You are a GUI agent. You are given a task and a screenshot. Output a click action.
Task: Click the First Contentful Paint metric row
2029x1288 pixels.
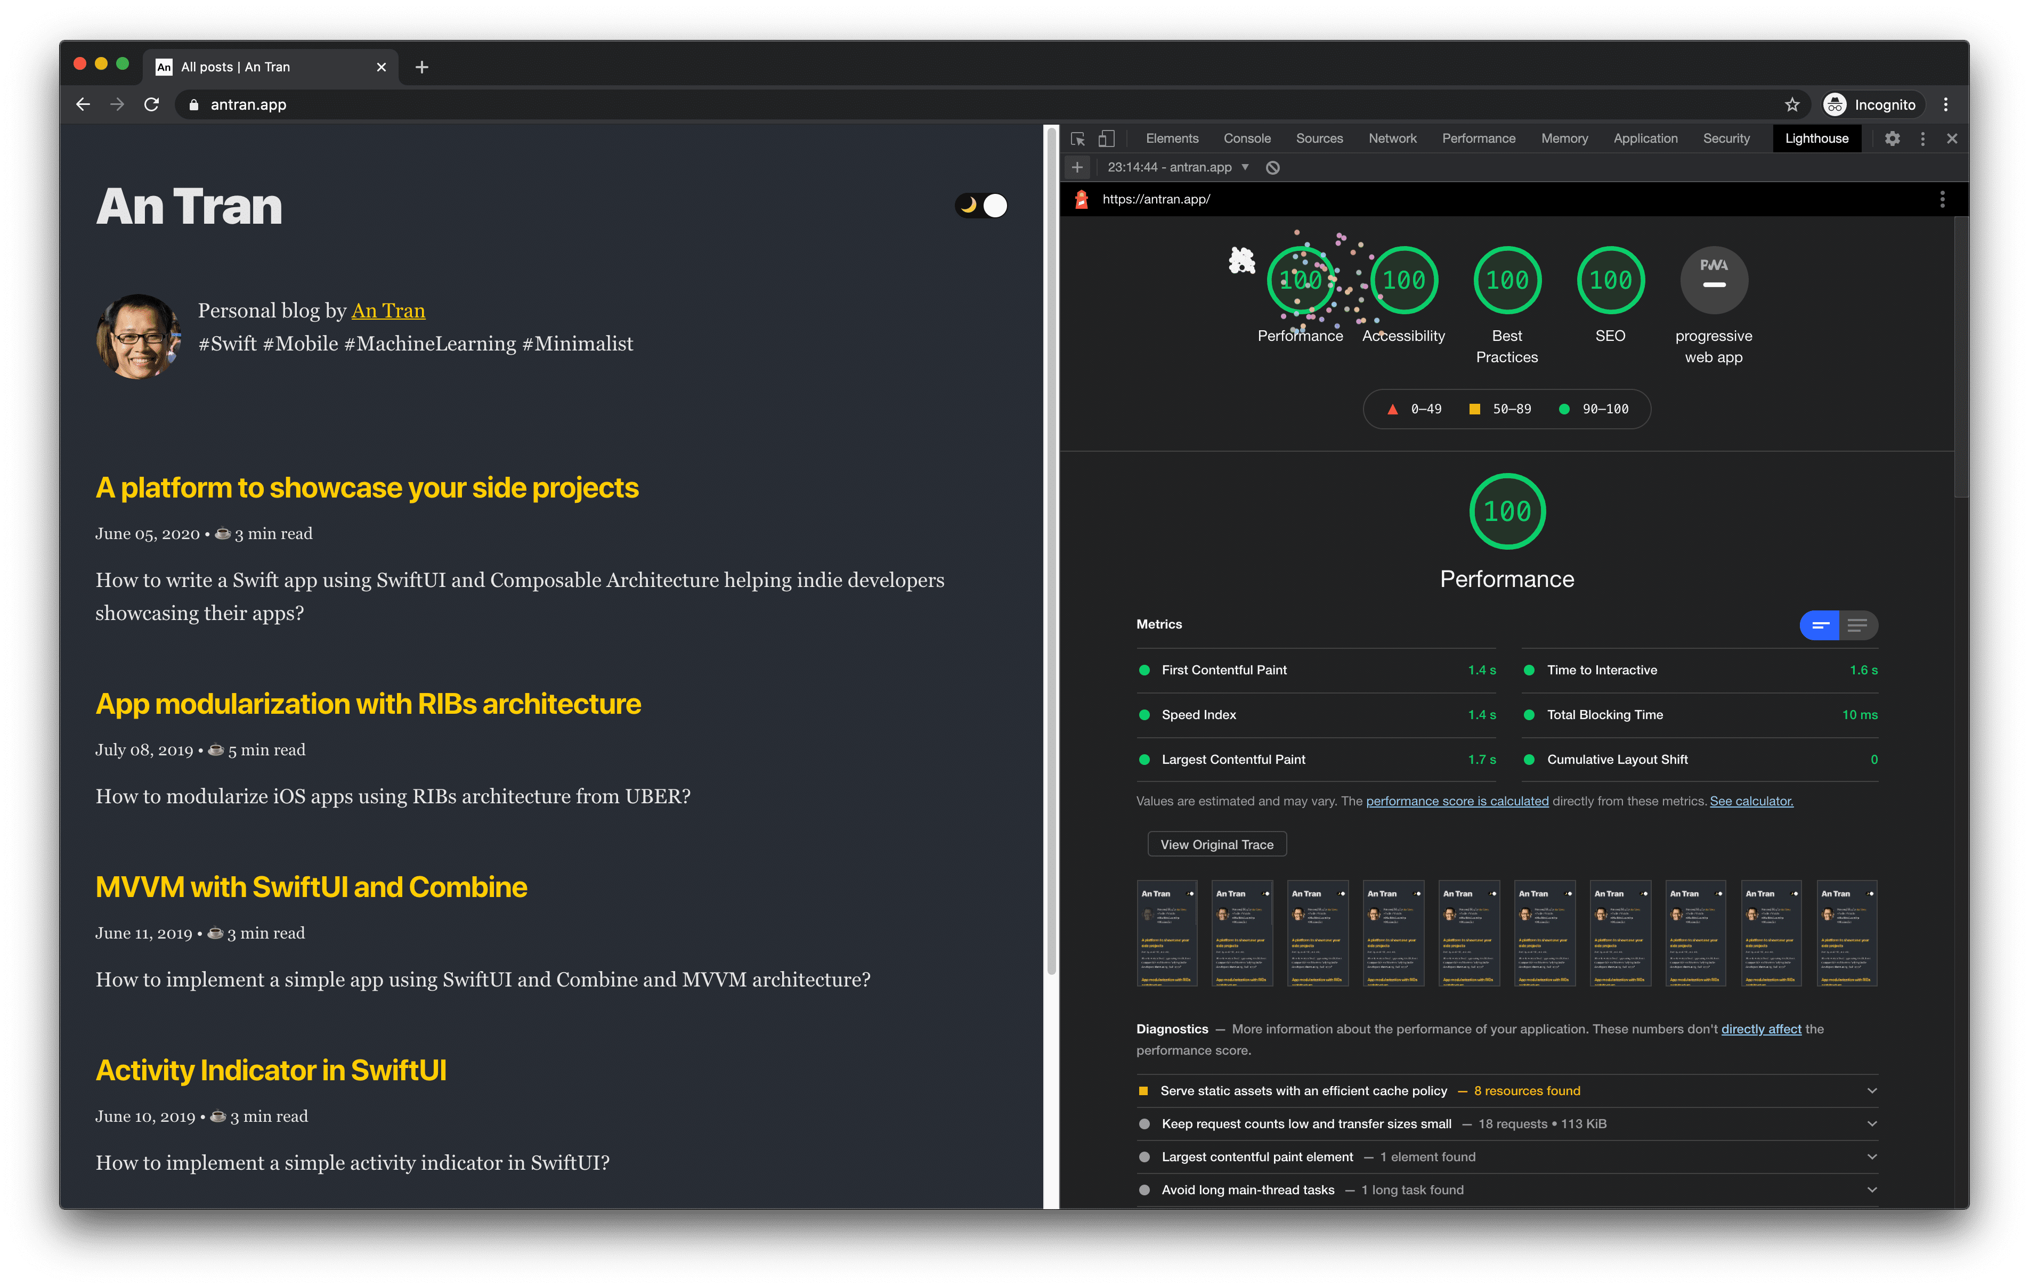click(1316, 670)
